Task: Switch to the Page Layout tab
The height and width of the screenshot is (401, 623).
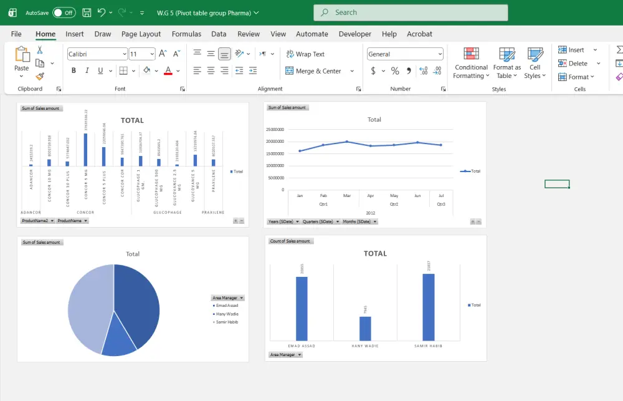Action: (141, 34)
